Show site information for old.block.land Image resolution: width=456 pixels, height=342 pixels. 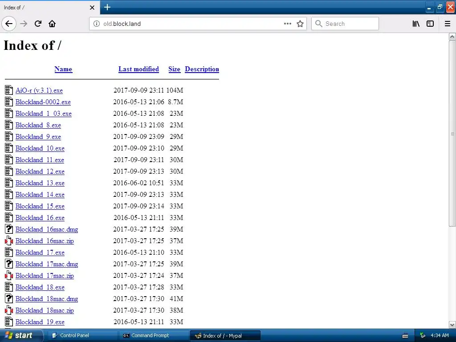(x=97, y=24)
